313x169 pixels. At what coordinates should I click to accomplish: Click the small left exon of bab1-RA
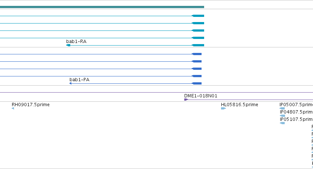[x=68, y=45]
